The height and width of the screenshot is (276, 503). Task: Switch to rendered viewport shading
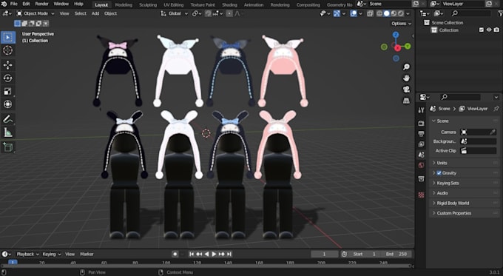point(401,13)
